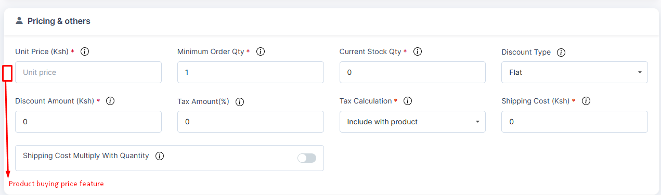This screenshot has height=195, width=661.
Task: Select the Minimum Order Qty input box
Action: pos(251,72)
